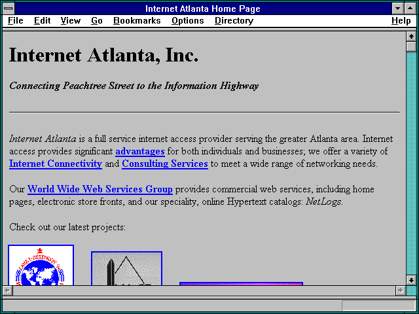The image size is (419, 314).
Task: Click the italic NetLogs text
Action: coord(323,201)
